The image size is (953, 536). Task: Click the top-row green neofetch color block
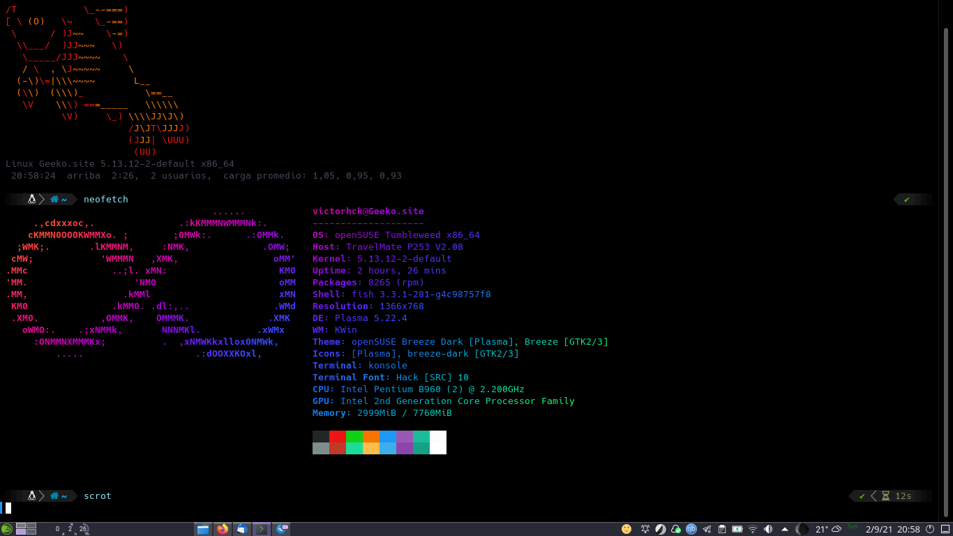coord(354,436)
